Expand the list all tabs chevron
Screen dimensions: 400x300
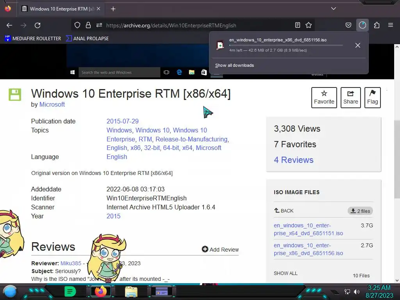[x=334, y=9]
